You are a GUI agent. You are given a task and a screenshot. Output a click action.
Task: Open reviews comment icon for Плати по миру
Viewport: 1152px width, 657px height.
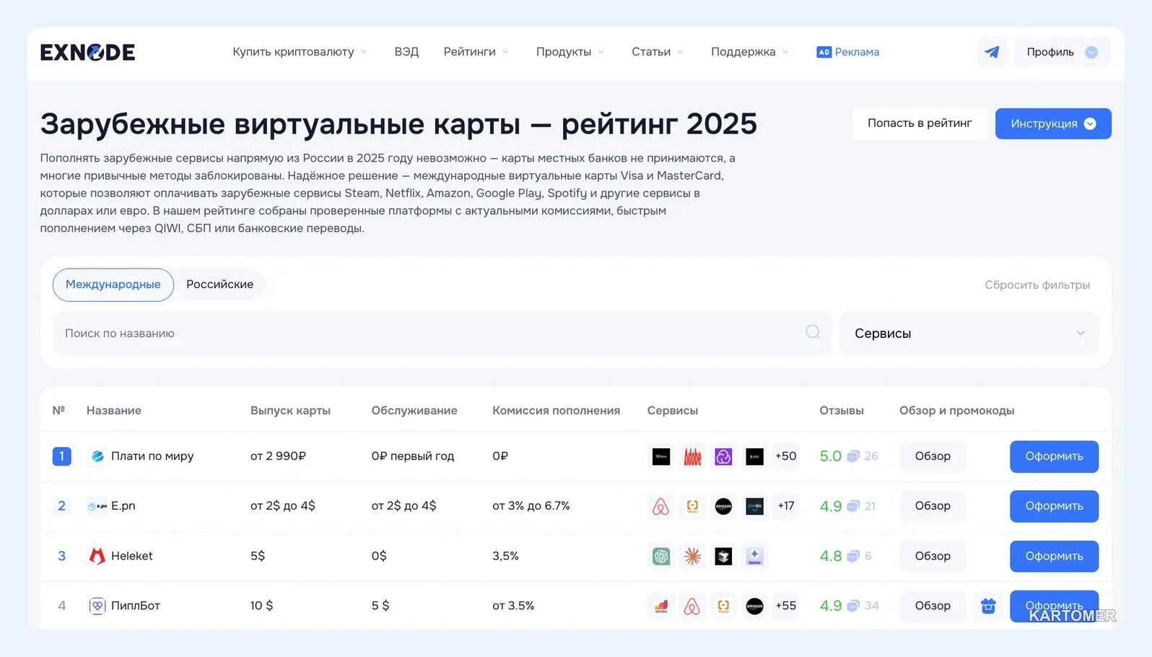(853, 456)
